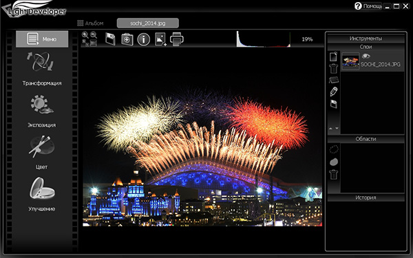Select the filled blob region tool in Области

point(334,162)
